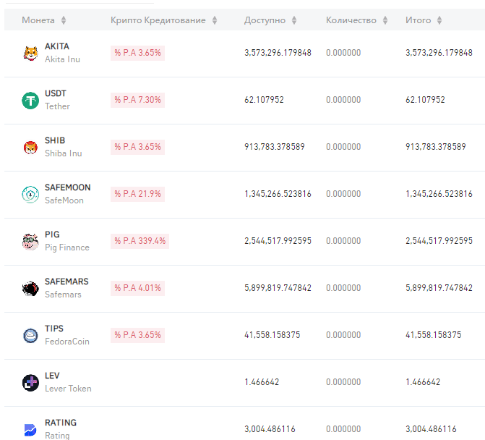Click the USDT Tether logo icon
The width and height of the screenshot is (485, 440).
[x=30, y=101]
